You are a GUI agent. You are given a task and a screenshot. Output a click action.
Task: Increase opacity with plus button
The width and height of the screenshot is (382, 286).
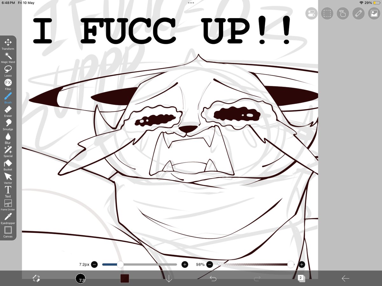(302, 264)
